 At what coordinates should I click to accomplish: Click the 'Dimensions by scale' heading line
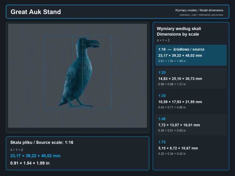pos(178,34)
